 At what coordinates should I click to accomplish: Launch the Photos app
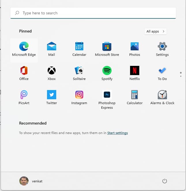[x=135, y=49]
